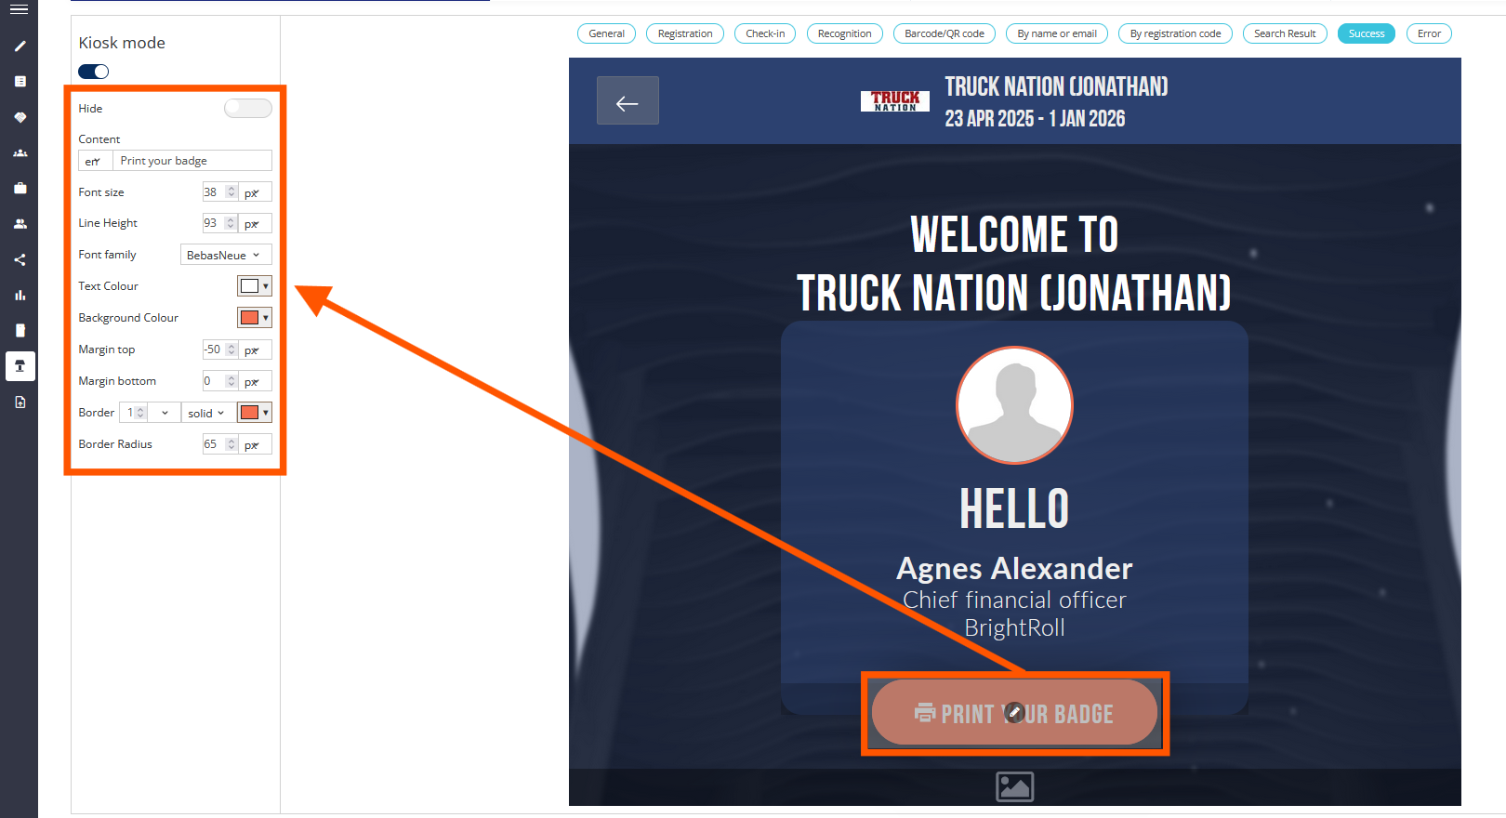Image resolution: width=1506 pixels, height=818 pixels.
Task: Open the border style solid dropdown
Action: pos(206,413)
